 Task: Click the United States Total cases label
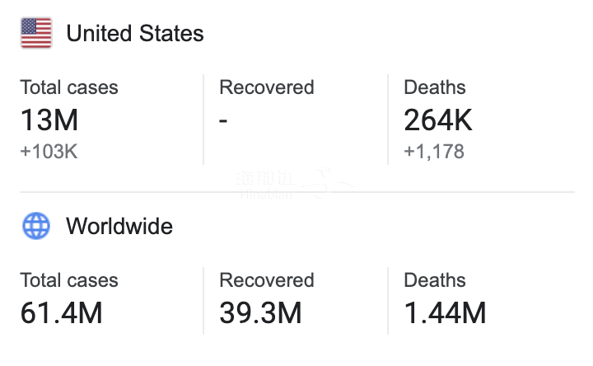69,87
